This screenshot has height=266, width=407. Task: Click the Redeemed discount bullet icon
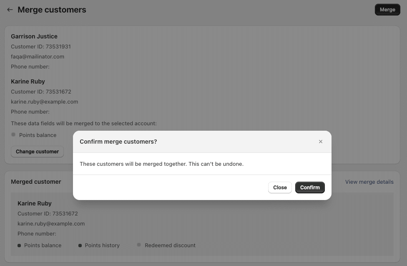tap(139, 245)
